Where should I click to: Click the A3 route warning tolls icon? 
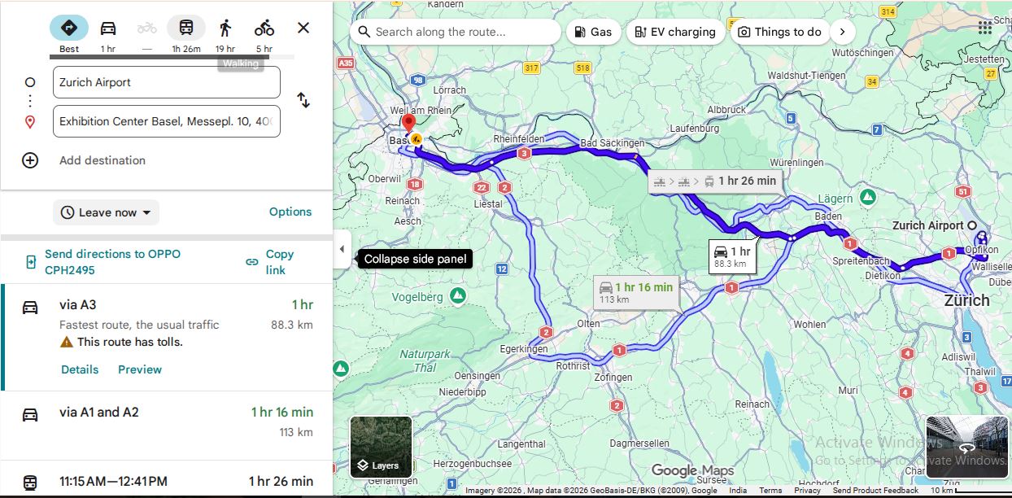[x=67, y=342]
